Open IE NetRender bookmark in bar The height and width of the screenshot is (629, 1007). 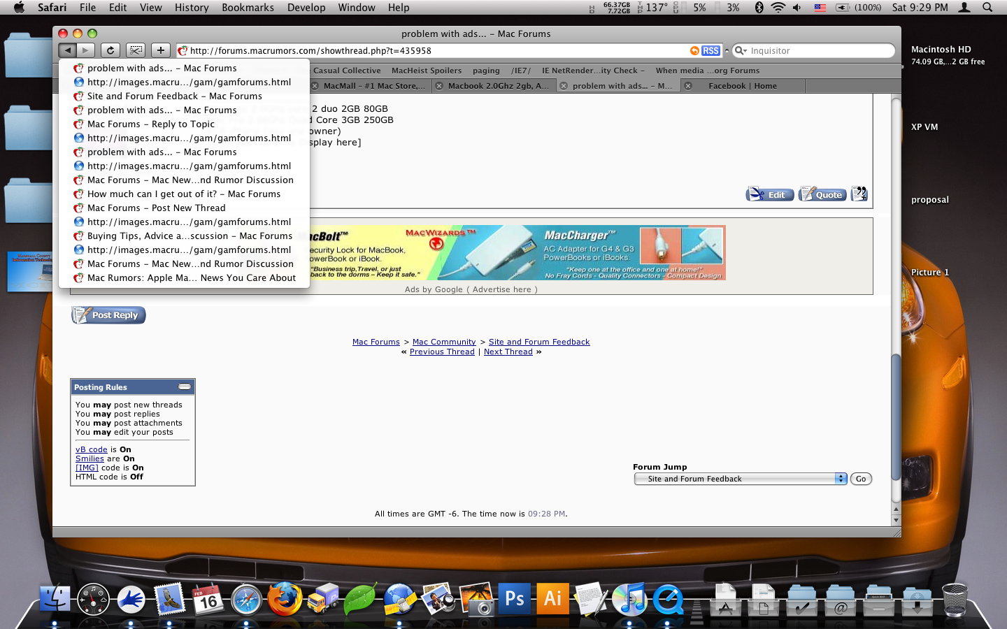pyautogui.click(x=593, y=71)
